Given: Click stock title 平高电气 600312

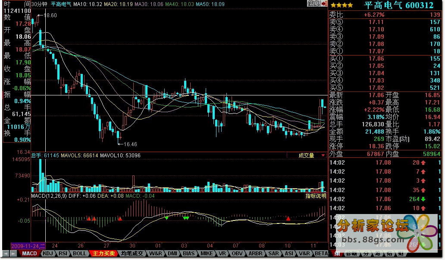Looking at the screenshot, I should [398, 5].
